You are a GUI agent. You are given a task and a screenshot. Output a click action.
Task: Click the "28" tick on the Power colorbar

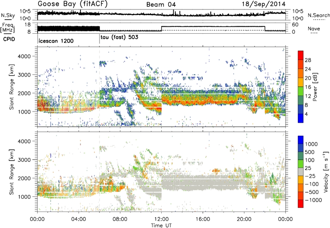point(308,60)
